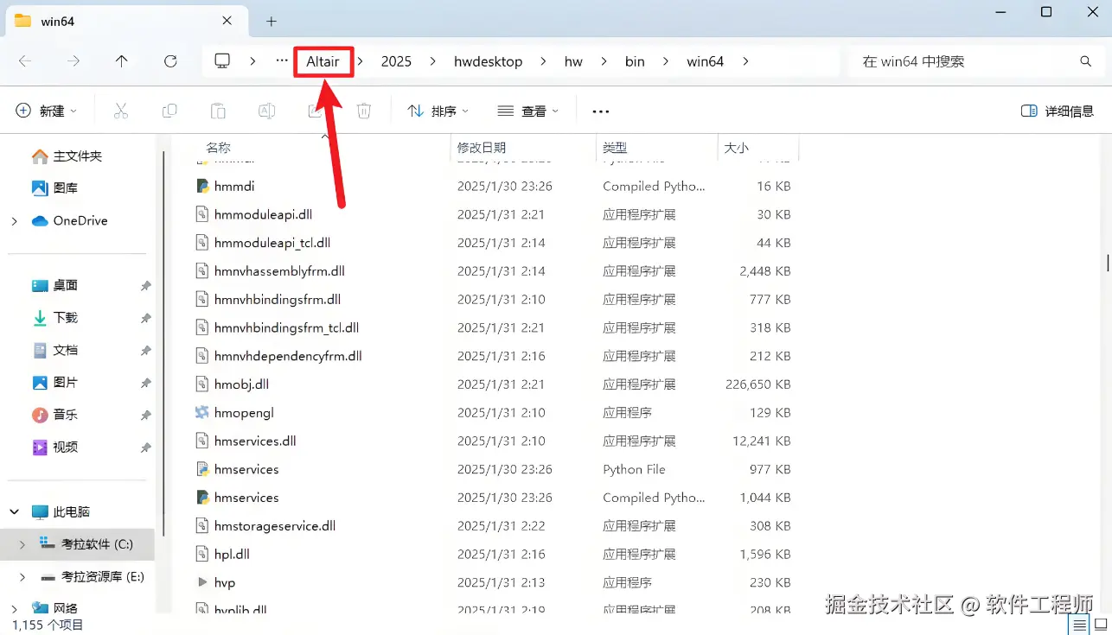The width and height of the screenshot is (1112, 635).
Task: Select hmservices Python File row
Action: pyautogui.click(x=493, y=469)
